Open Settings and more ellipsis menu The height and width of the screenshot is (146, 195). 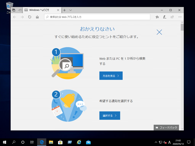[x=180, y=17]
